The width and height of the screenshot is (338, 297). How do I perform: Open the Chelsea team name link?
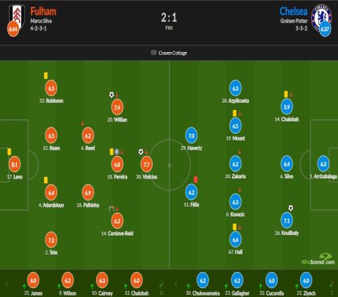click(293, 11)
